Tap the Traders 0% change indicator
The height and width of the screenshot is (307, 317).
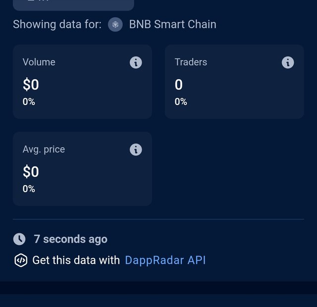pos(181,102)
